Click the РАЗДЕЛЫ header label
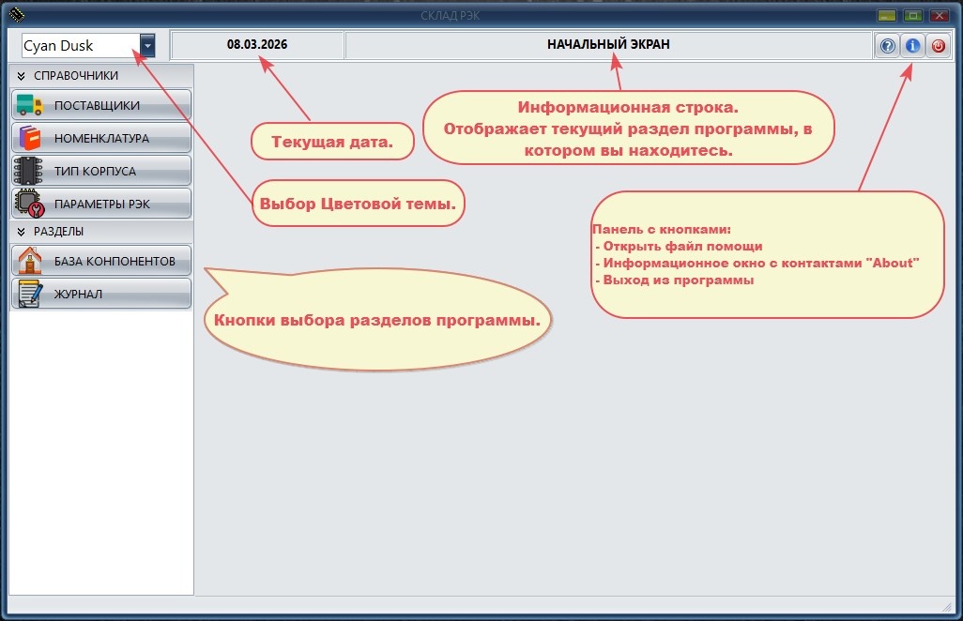This screenshot has height=621, width=963. click(x=58, y=232)
